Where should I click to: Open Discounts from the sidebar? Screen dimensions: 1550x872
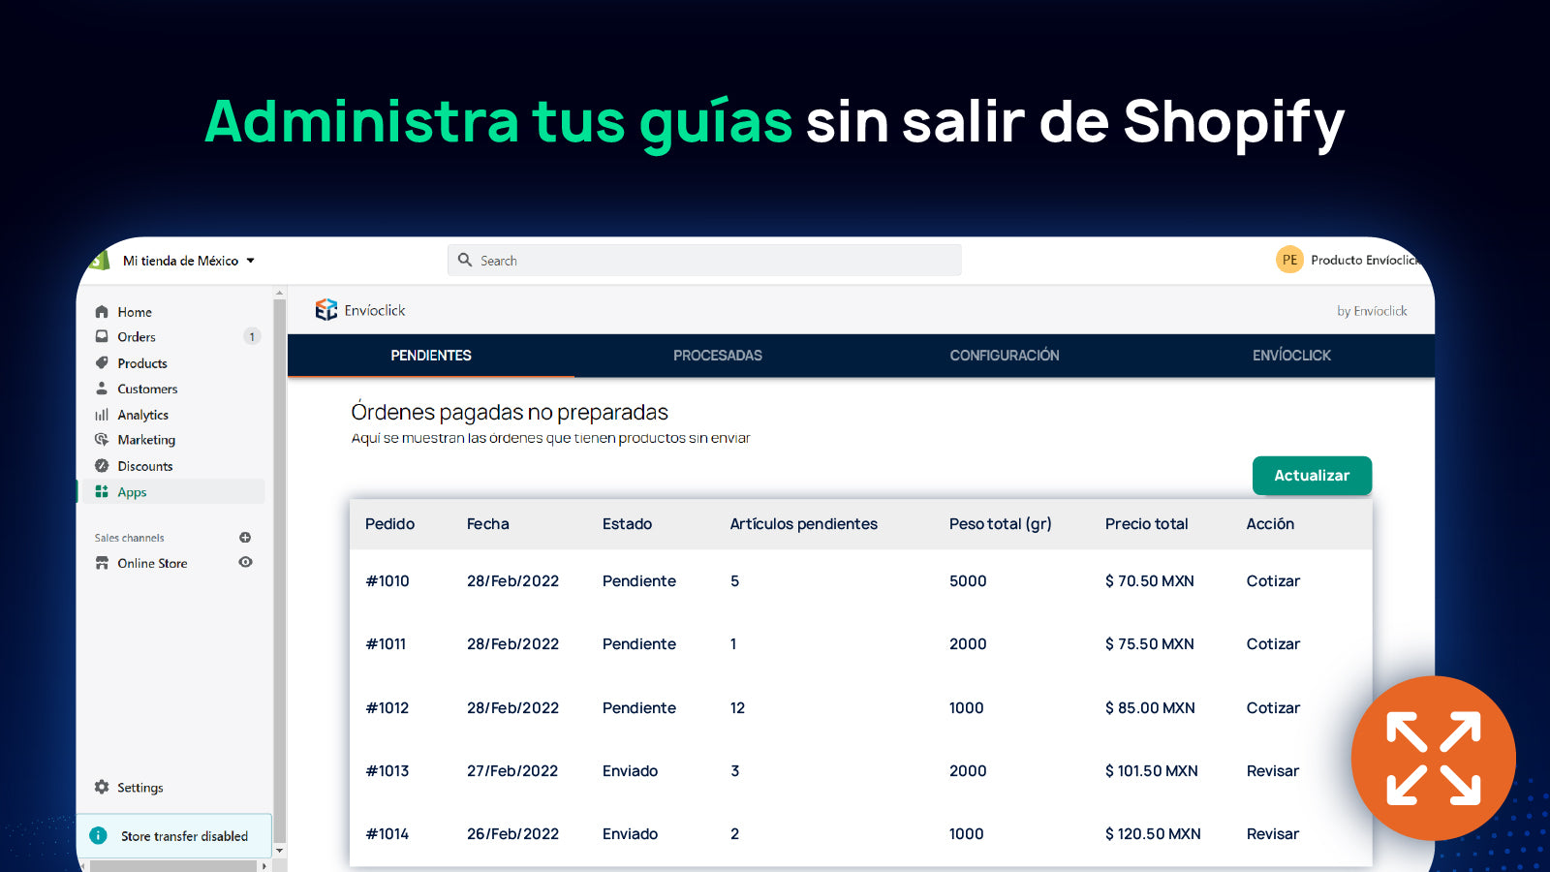pos(145,466)
